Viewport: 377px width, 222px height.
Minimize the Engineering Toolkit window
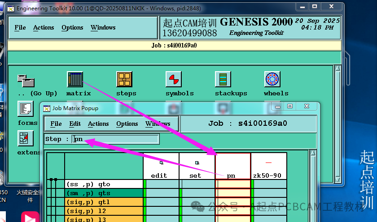302,7
